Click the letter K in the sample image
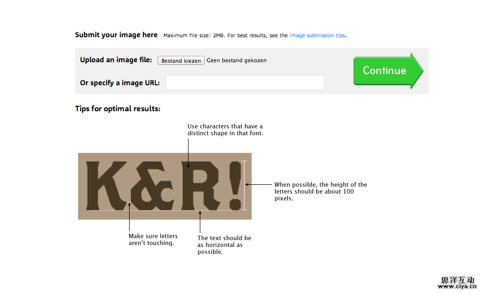 click(105, 185)
